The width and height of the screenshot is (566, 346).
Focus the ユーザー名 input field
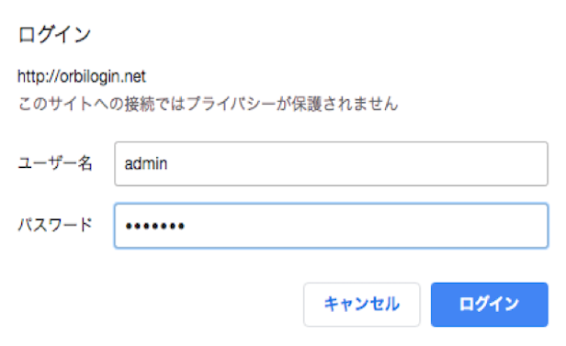click(331, 164)
